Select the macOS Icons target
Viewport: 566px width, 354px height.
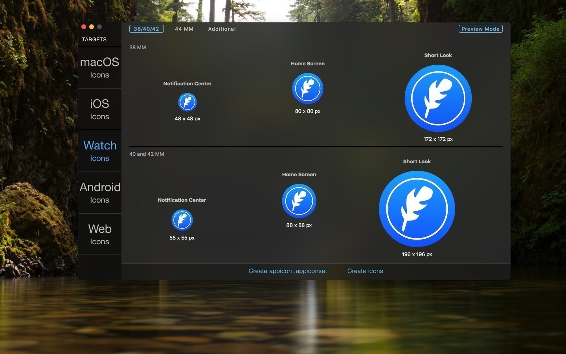tap(99, 68)
